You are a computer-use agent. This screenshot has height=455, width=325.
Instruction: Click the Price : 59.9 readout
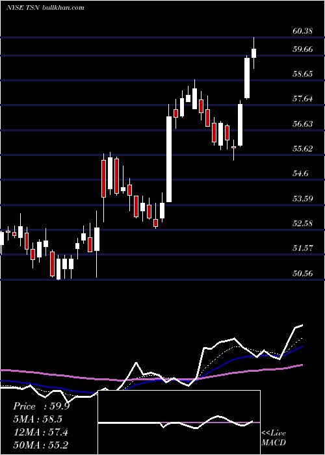click(x=41, y=406)
